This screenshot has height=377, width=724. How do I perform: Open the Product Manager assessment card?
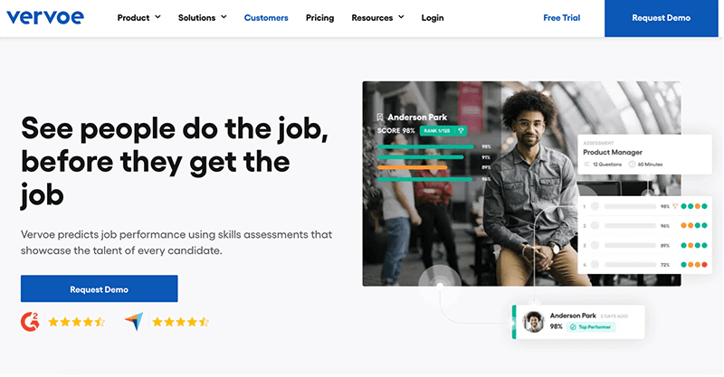click(644, 155)
